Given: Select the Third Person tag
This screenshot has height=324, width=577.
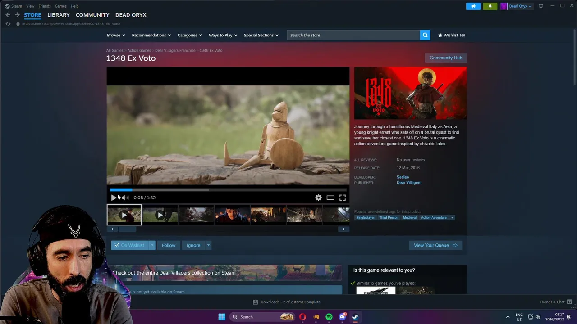Looking at the screenshot, I should 389,217.
